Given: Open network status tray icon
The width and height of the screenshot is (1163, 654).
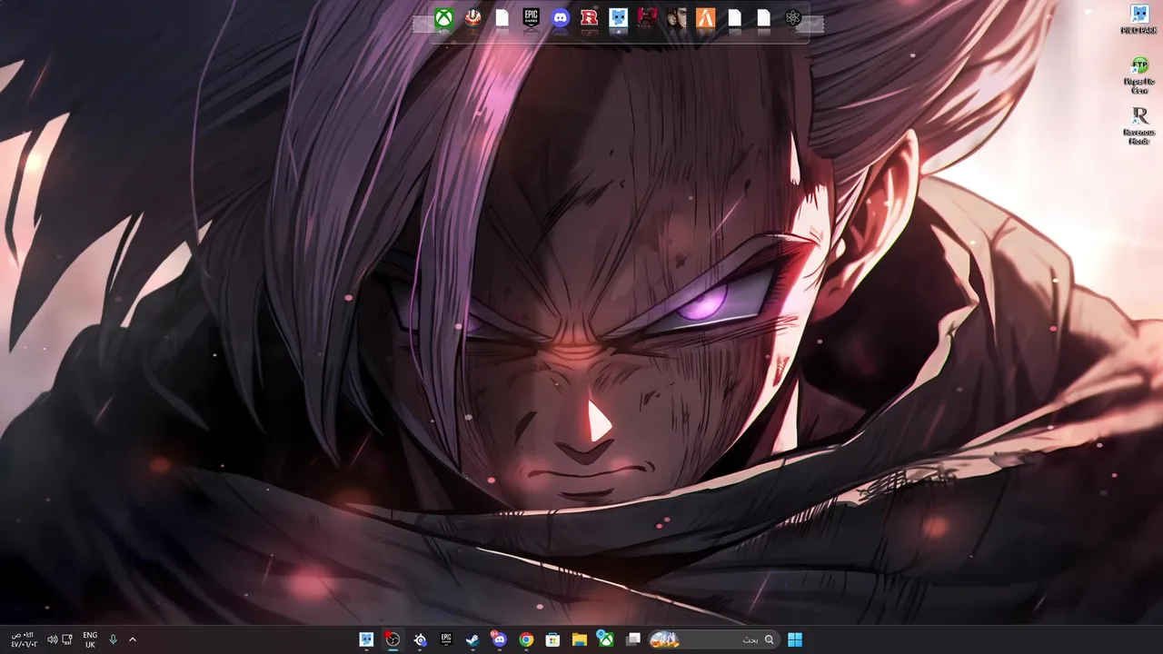Looking at the screenshot, I should click(67, 639).
